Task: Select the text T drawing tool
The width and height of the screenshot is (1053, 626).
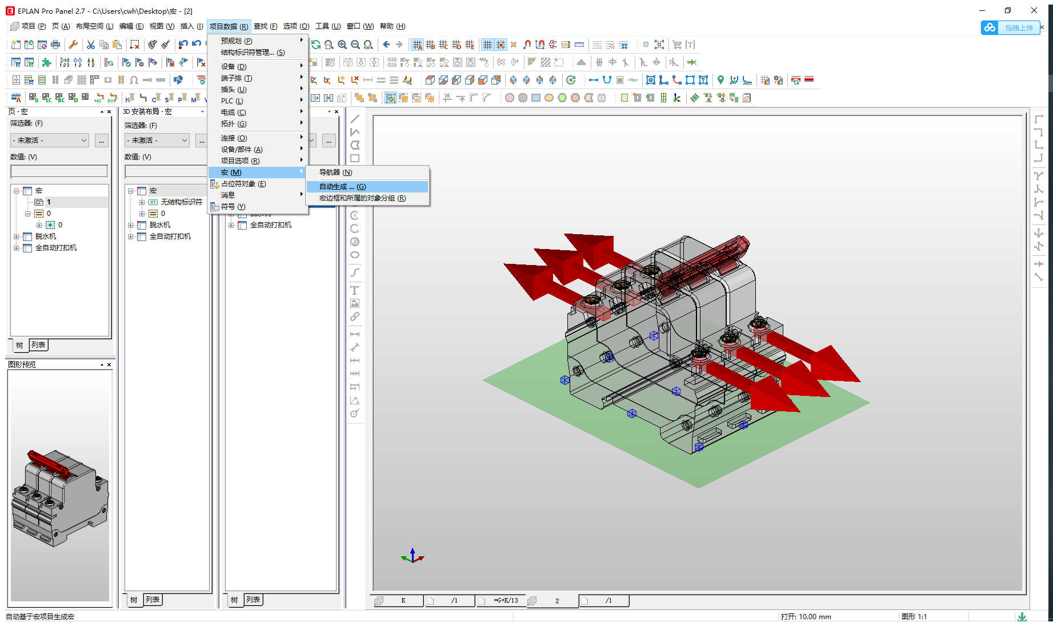Action: point(355,290)
